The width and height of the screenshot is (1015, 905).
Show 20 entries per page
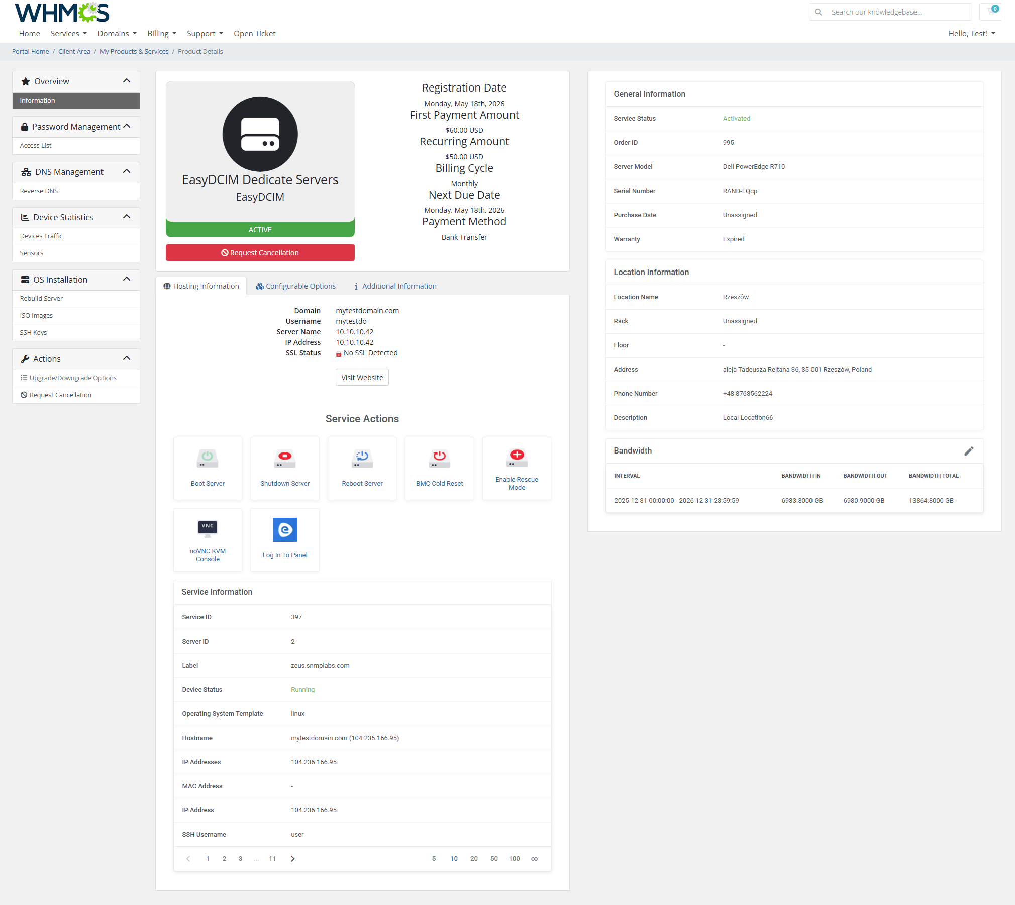474,859
